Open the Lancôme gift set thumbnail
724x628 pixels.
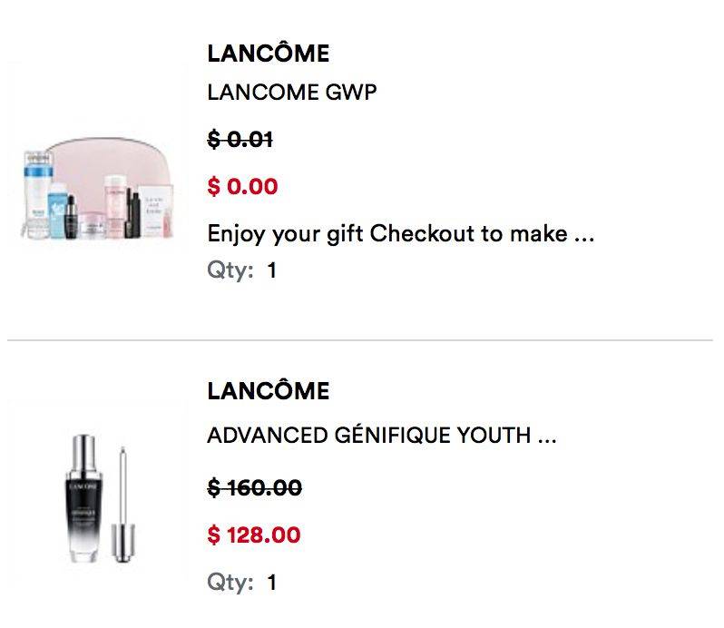tap(98, 189)
